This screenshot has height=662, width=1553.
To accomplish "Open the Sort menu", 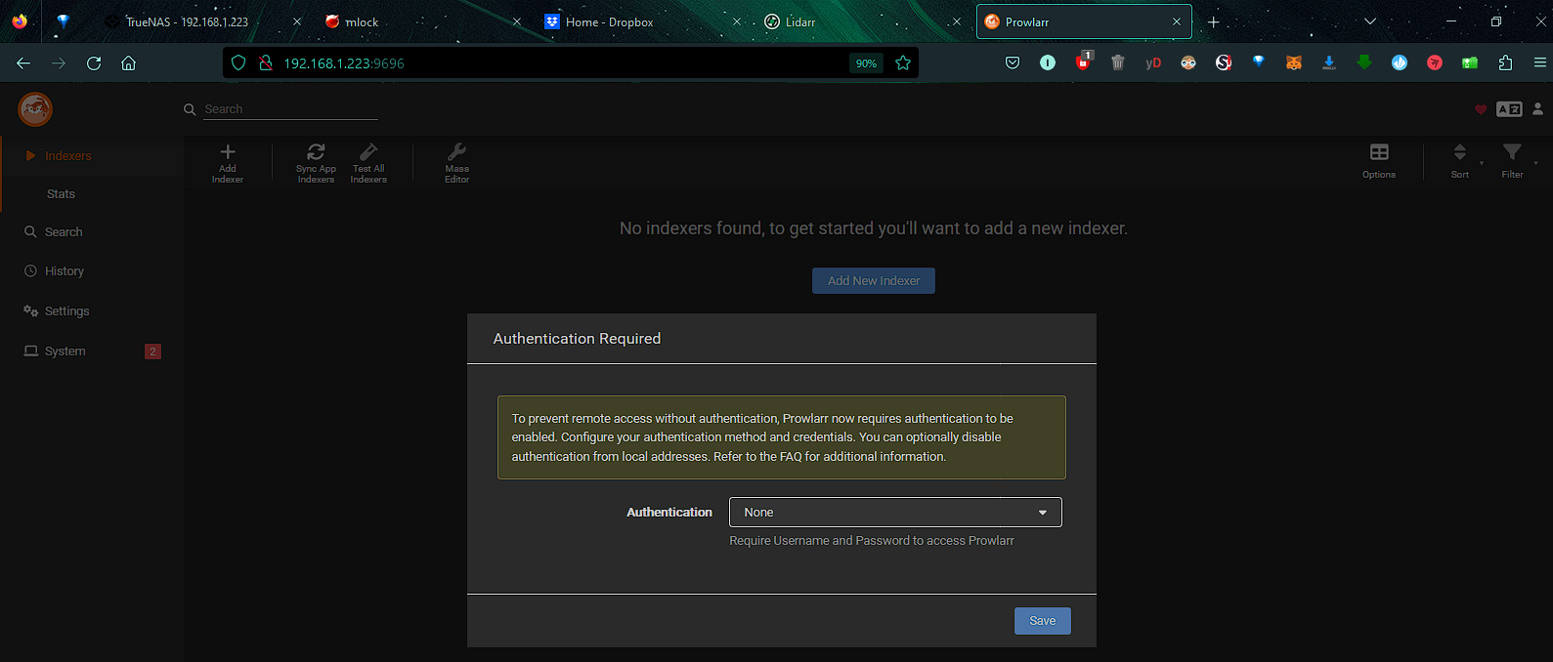I will pos(1459,161).
